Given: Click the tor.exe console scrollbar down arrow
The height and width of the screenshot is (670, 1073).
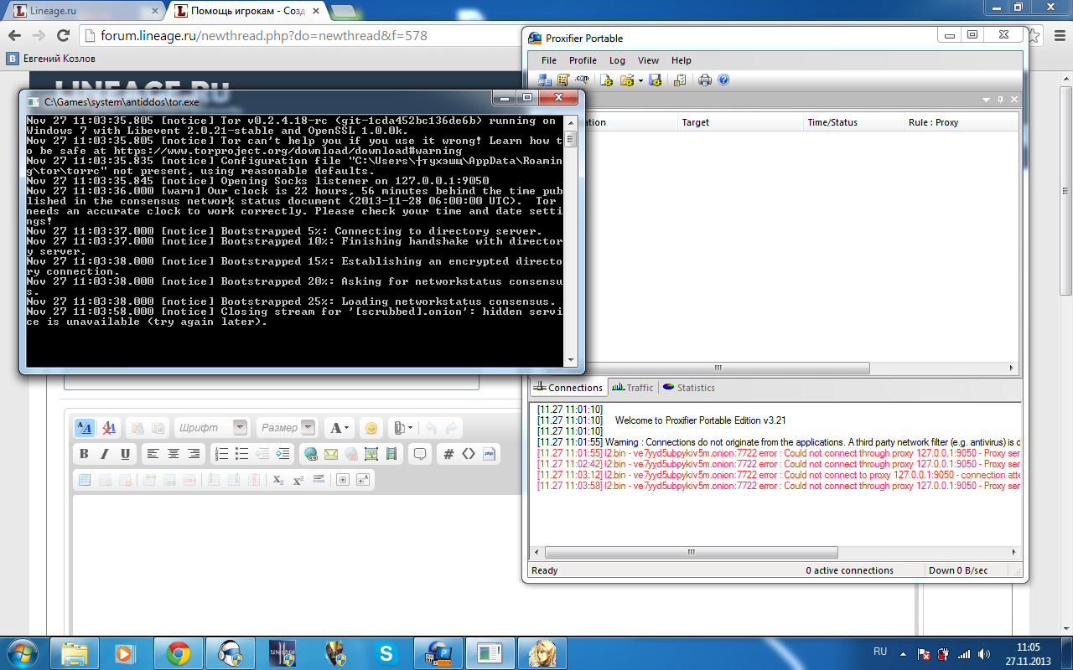Looking at the screenshot, I should (571, 360).
